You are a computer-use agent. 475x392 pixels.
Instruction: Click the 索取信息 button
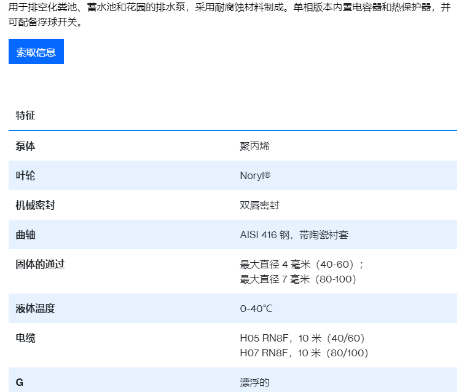[x=36, y=52]
